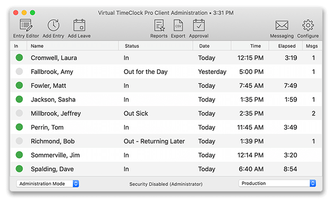Select the name Richmond, Bob
This screenshot has height=200, width=332.
pyautogui.click(x=53, y=141)
